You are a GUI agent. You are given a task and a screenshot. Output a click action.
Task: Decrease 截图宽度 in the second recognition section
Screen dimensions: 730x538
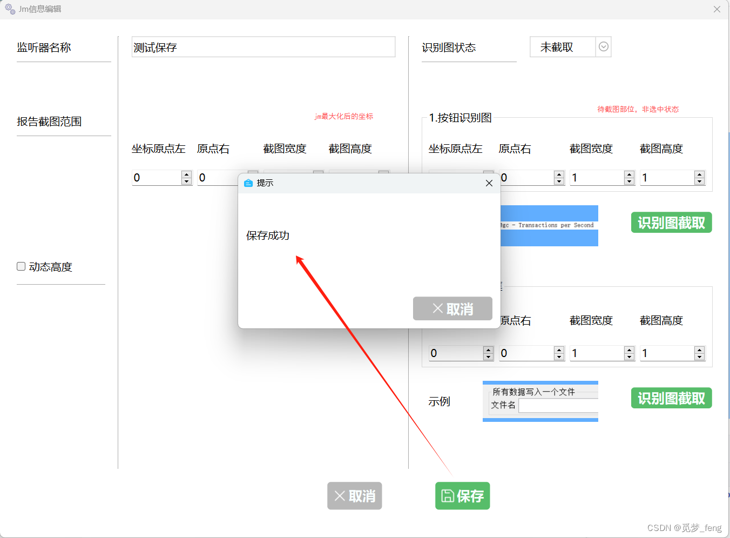point(630,357)
